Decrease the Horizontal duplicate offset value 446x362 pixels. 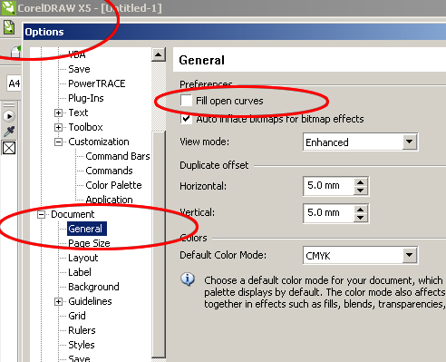[x=360, y=191]
